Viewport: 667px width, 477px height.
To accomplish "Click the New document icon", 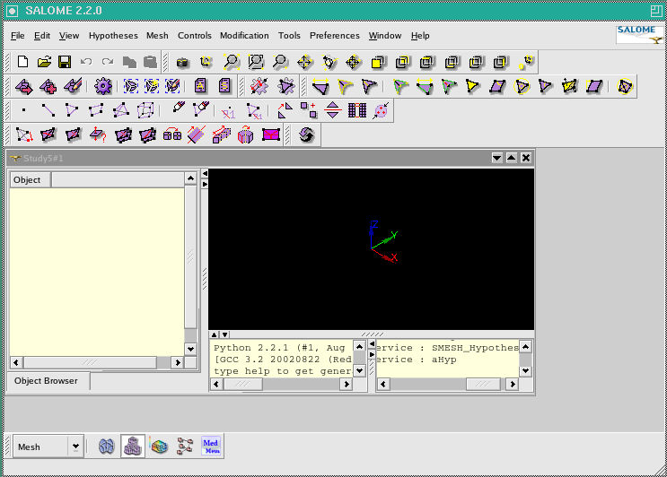I will (x=23, y=62).
